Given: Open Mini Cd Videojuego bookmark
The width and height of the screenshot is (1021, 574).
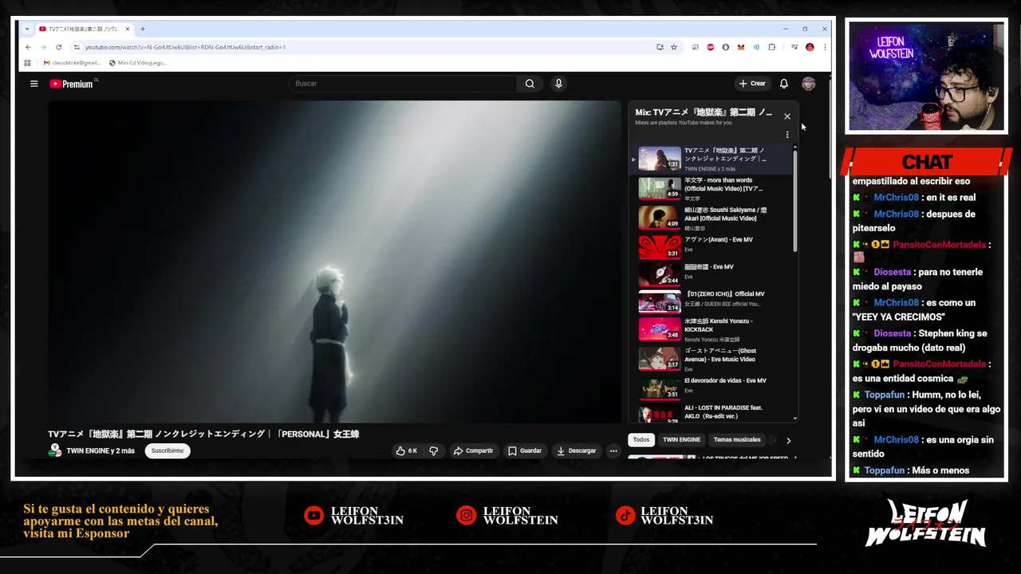Looking at the screenshot, I should pyautogui.click(x=137, y=62).
